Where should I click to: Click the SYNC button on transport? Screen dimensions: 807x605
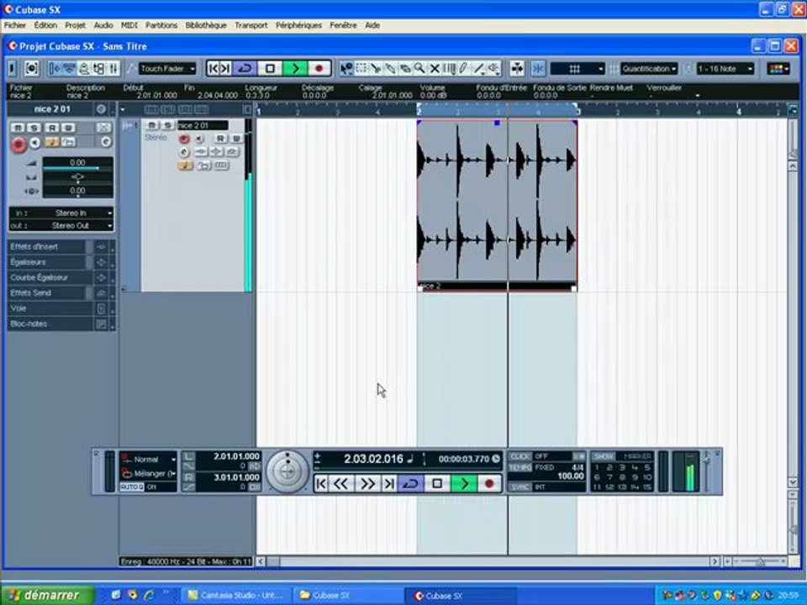coord(520,487)
